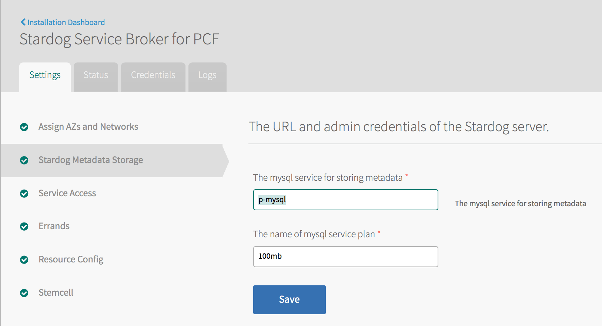Image resolution: width=602 pixels, height=326 pixels.
Task: Navigate to the Resource Config section
Action: point(71,259)
